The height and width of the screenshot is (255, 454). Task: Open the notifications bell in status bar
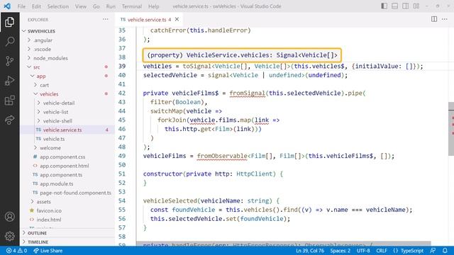[x=445, y=251]
